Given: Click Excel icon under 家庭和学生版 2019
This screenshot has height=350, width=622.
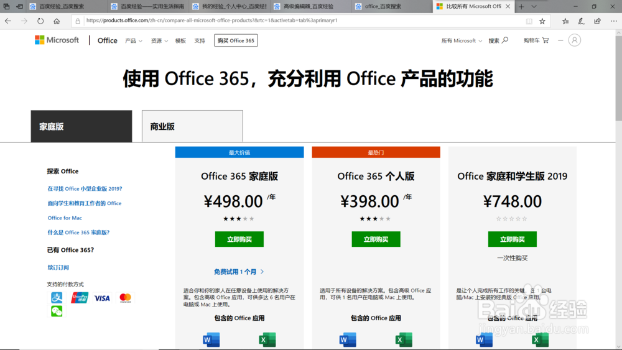Looking at the screenshot, I should (541, 339).
